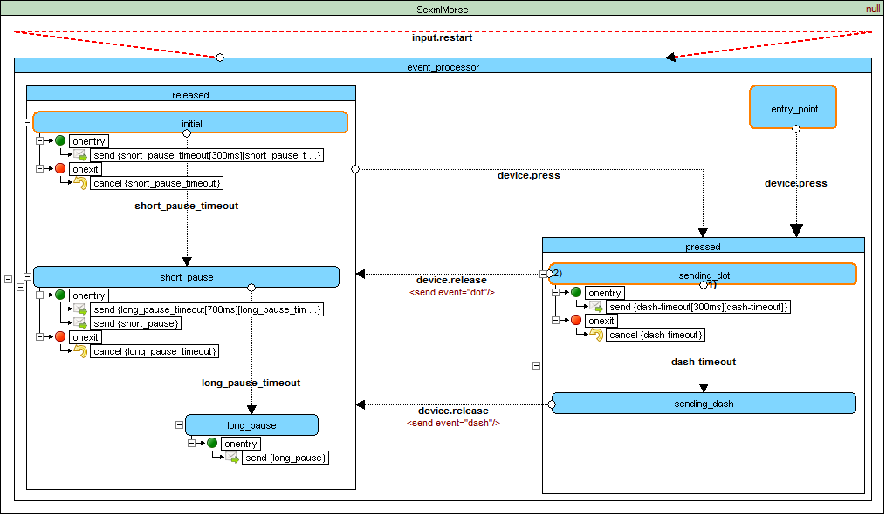Click the ScxmlMorse title header

(442, 9)
